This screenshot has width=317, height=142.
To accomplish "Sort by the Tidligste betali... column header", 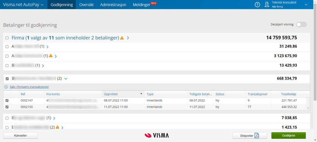I will [x=200, y=94].
